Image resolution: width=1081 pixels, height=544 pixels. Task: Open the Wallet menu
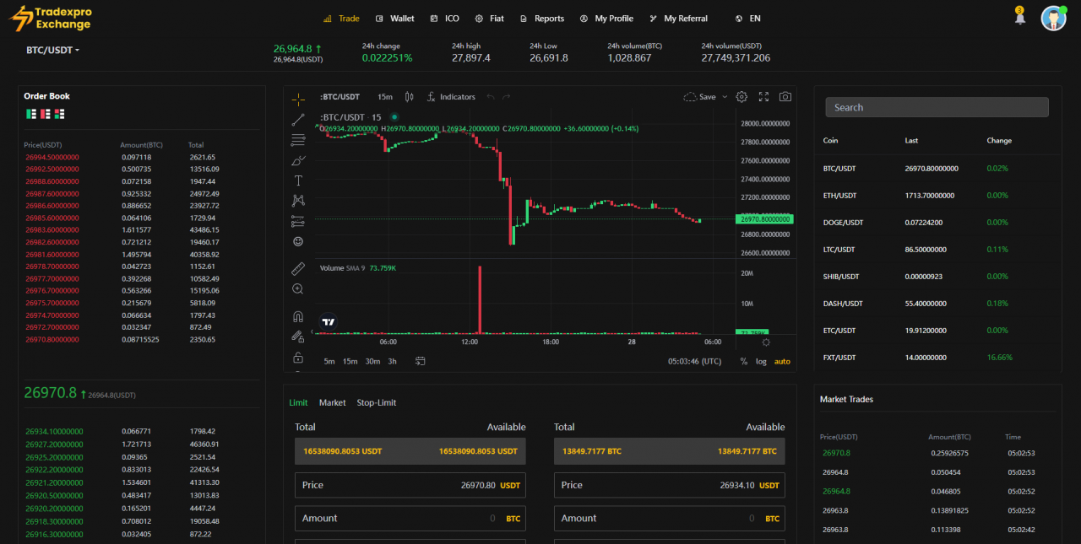395,18
